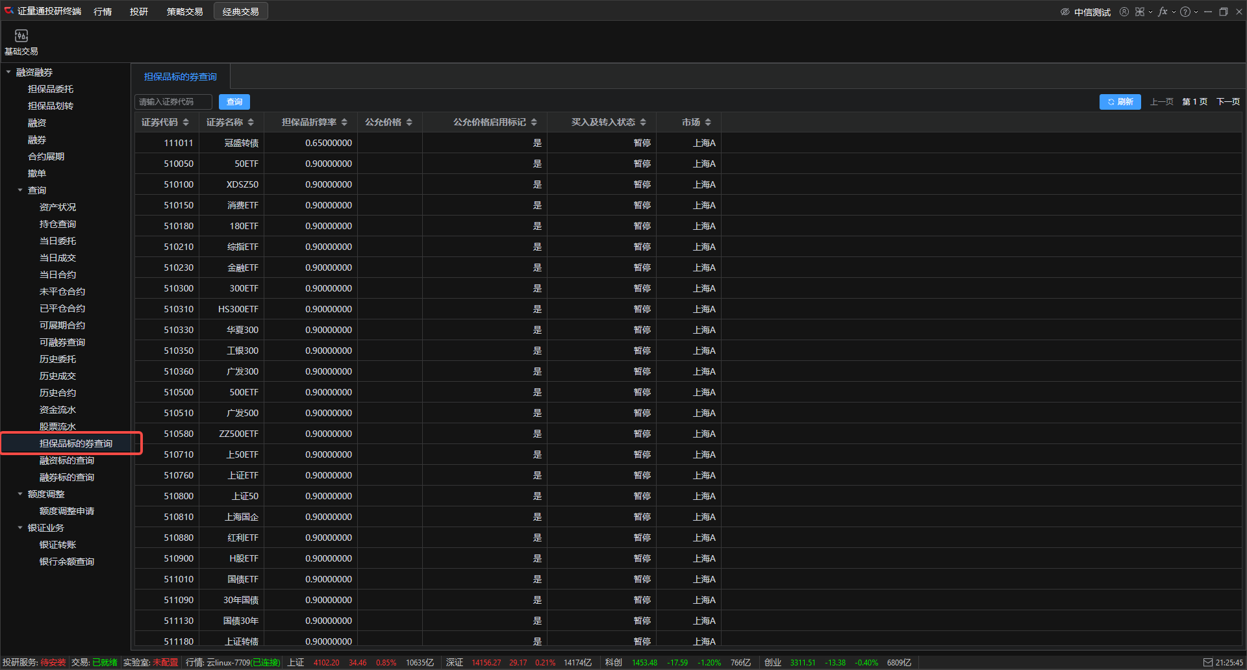Sort by 担保品折算率 column sort arrows
Viewport: 1247px width, 670px height.
[x=344, y=122]
